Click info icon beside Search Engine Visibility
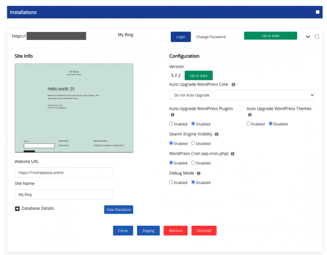 tap(217, 134)
